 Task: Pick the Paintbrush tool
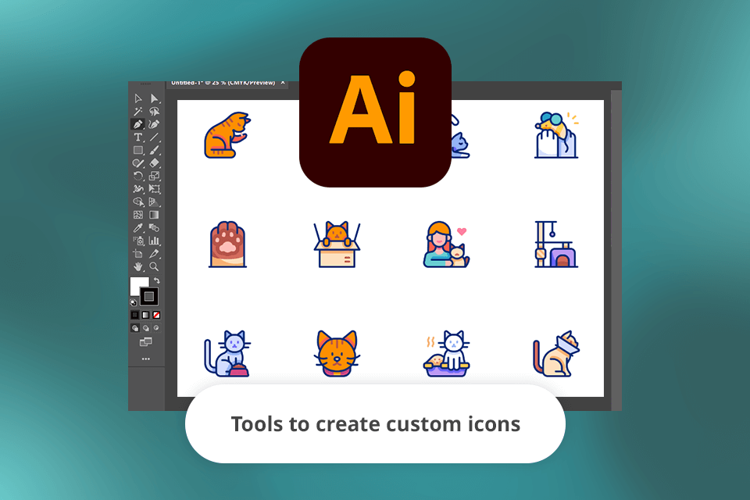tap(154, 150)
